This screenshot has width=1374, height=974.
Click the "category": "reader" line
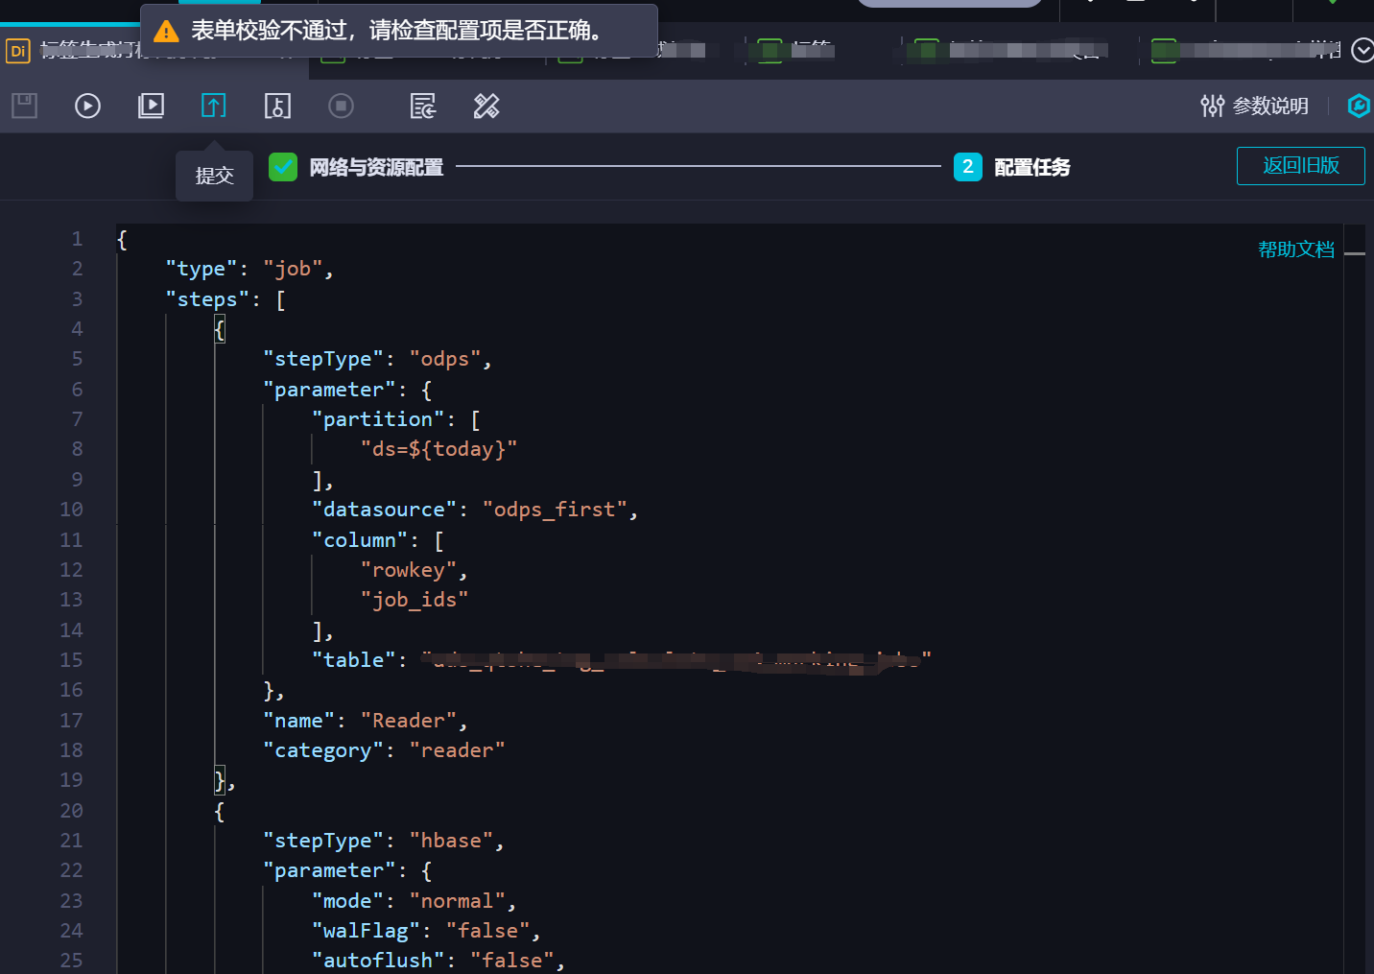click(384, 750)
